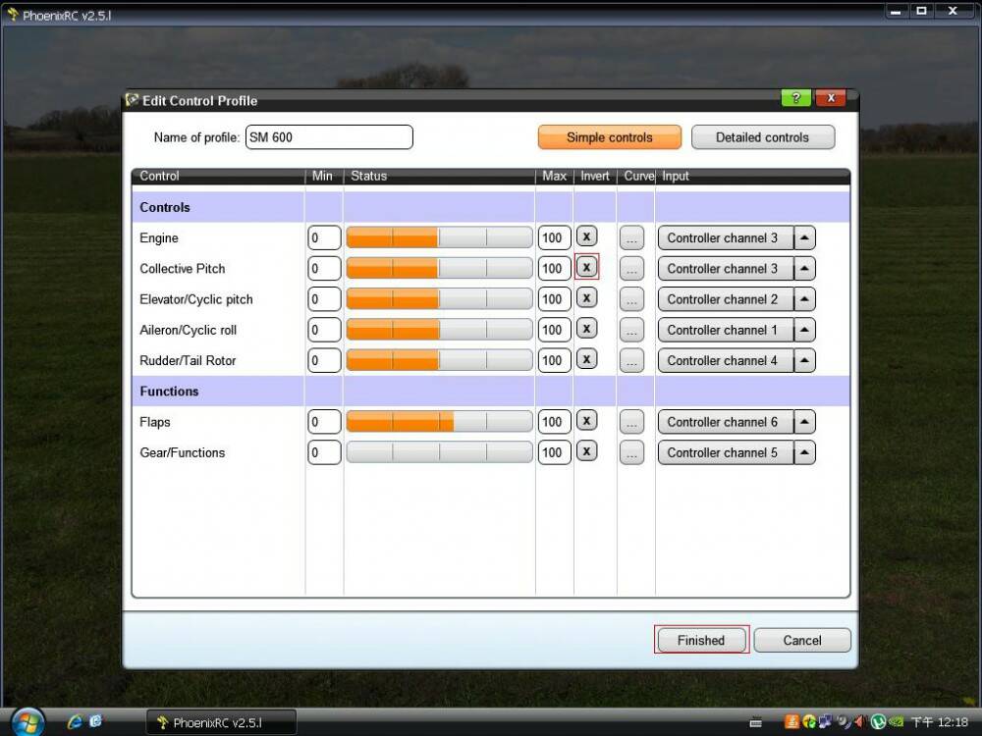
Task: Open curve editor for Rudder/Tail Rotor
Action: coord(631,360)
